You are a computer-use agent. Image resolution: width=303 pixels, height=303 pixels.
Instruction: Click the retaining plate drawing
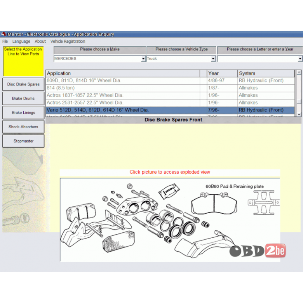(264, 203)
